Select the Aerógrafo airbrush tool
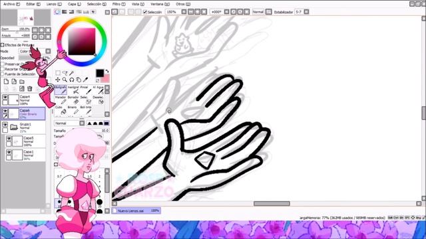The image size is (426, 239). click(x=73, y=90)
